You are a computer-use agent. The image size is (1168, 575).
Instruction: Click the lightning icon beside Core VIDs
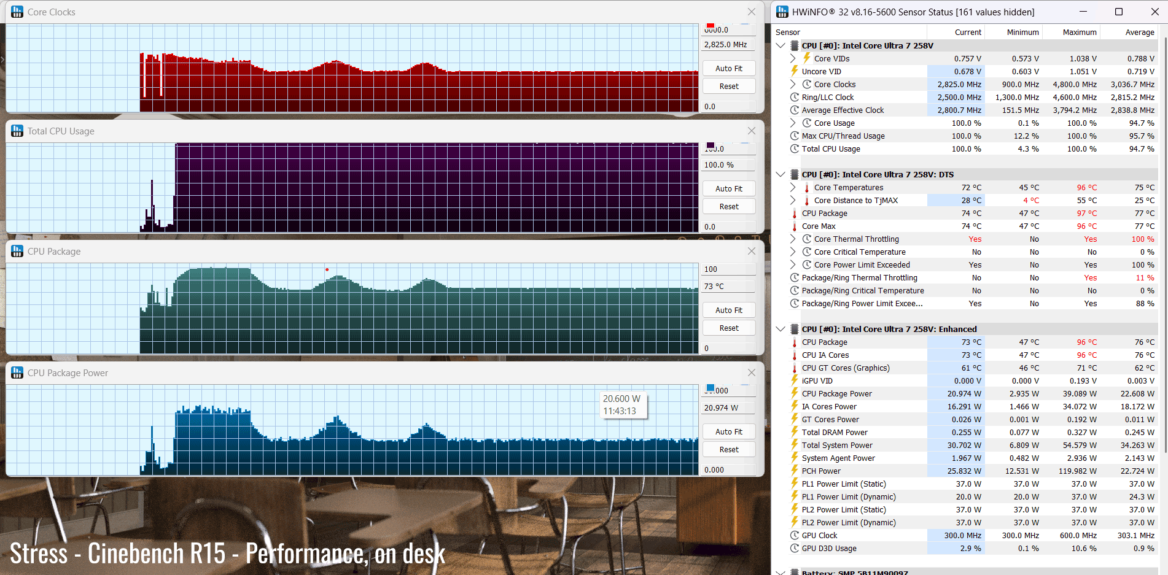pyautogui.click(x=807, y=58)
